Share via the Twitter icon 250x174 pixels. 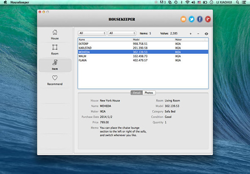(192, 19)
